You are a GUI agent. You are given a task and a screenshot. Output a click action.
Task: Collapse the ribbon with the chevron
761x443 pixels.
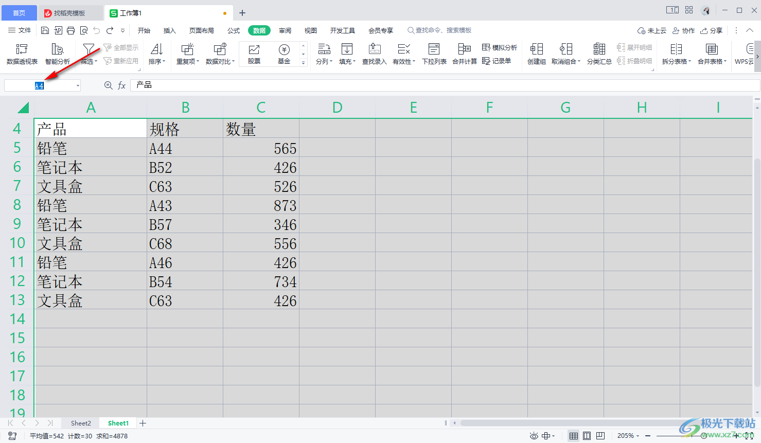pos(750,30)
